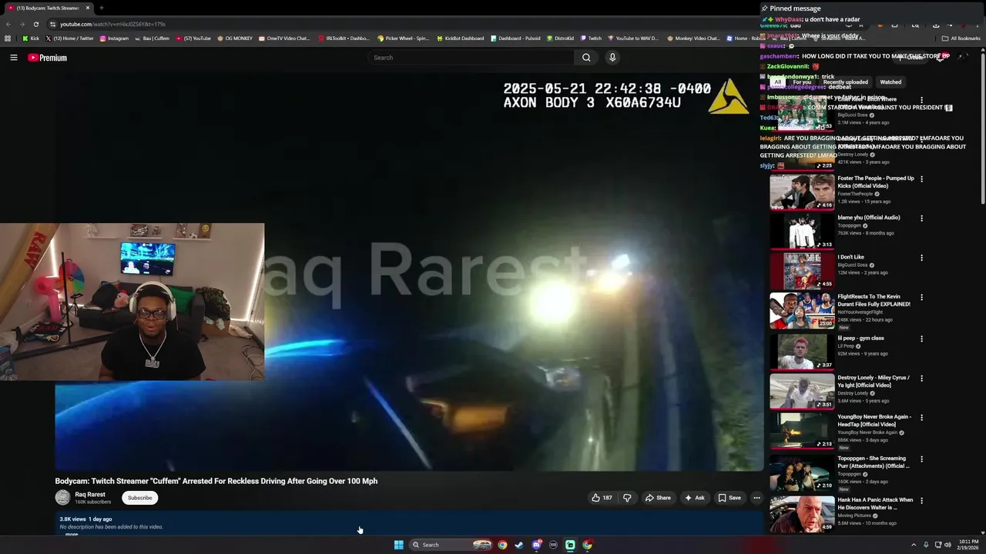The height and width of the screenshot is (554, 986).
Task: Open the YouTube hamburger guide menu
Action: pyautogui.click(x=14, y=58)
